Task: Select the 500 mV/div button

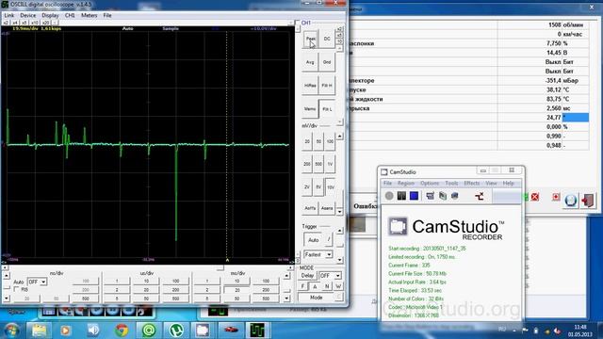Action: 318,164
